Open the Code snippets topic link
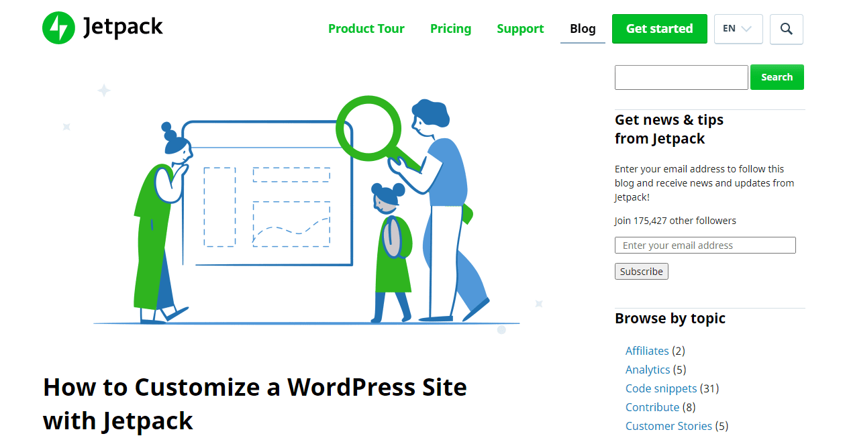The image size is (845, 438). 661,388
